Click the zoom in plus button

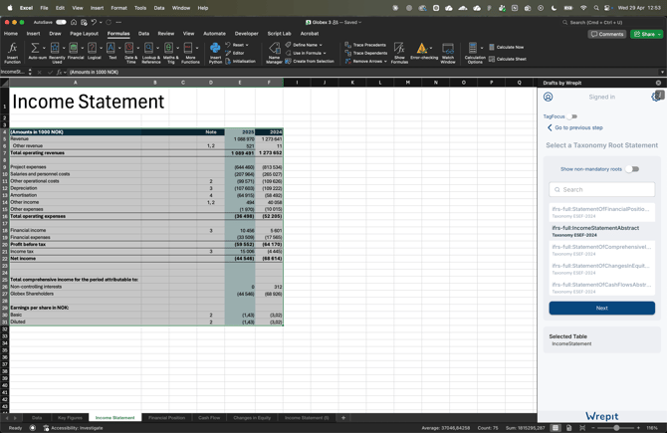(638, 428)
